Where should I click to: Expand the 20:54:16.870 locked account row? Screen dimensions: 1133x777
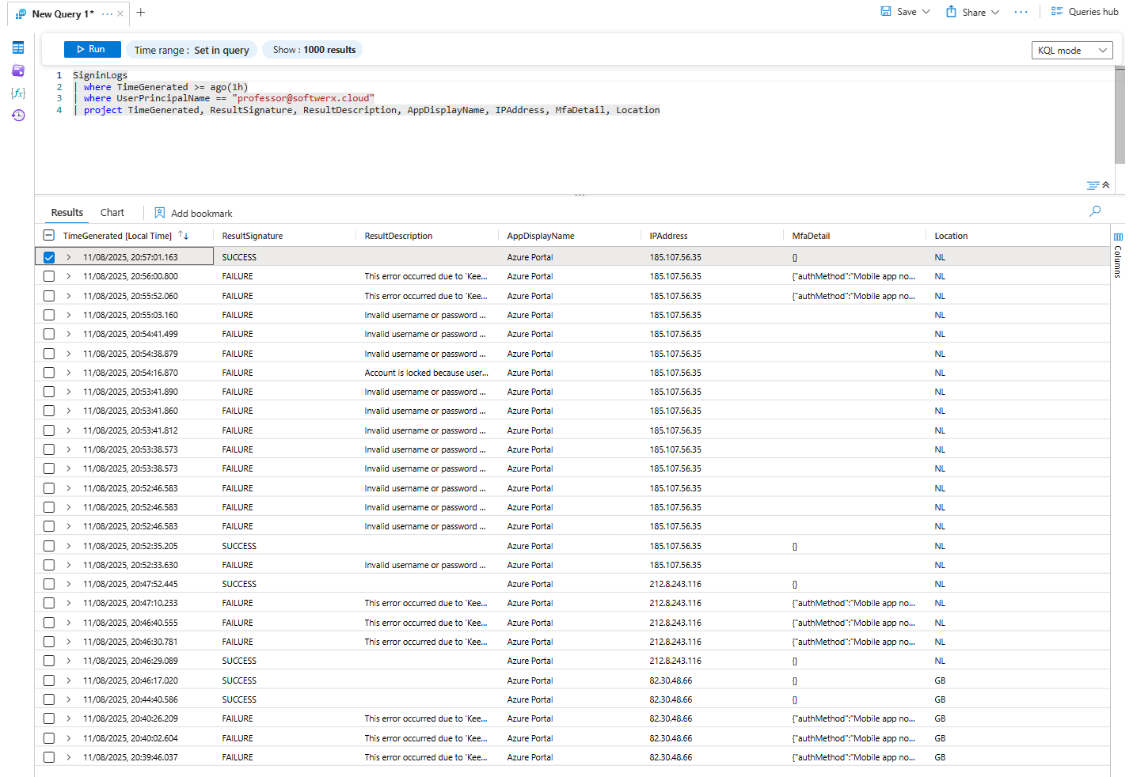[x=69, y=373]
